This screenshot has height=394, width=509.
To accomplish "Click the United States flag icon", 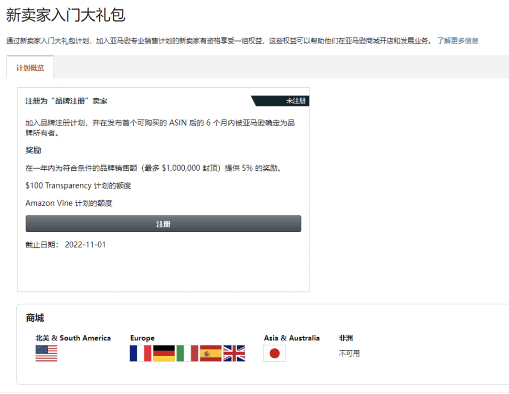I will [46, 353].
